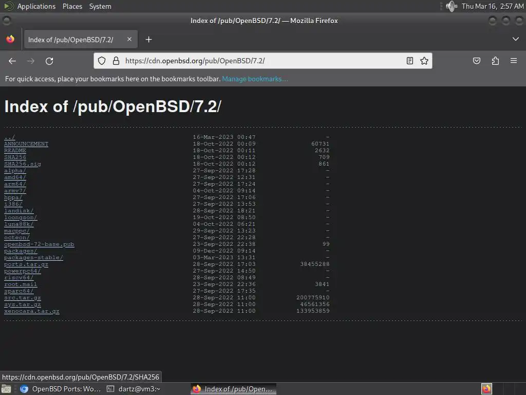This screenshot has height=395, width=526.
Task: Click the file size 200775910
Action: coord(313,298)
